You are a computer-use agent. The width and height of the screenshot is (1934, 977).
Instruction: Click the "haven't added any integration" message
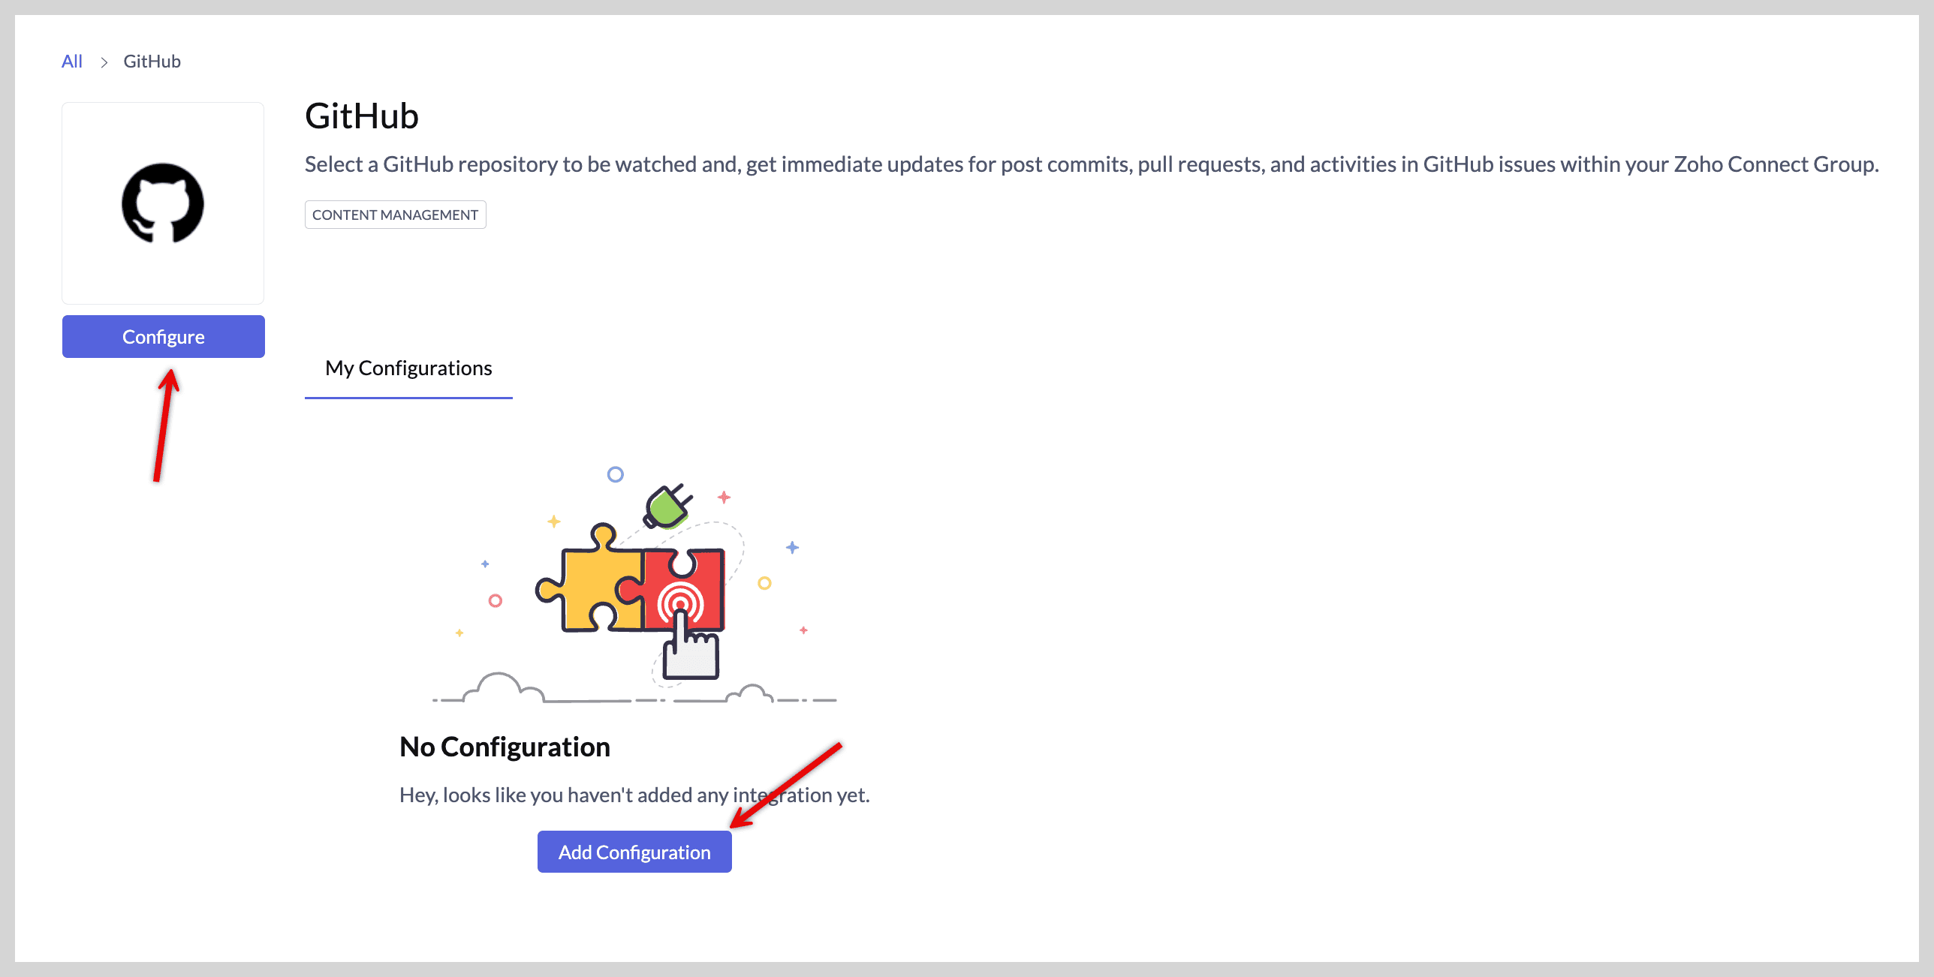pyautogui.click(x=634, y=795)
